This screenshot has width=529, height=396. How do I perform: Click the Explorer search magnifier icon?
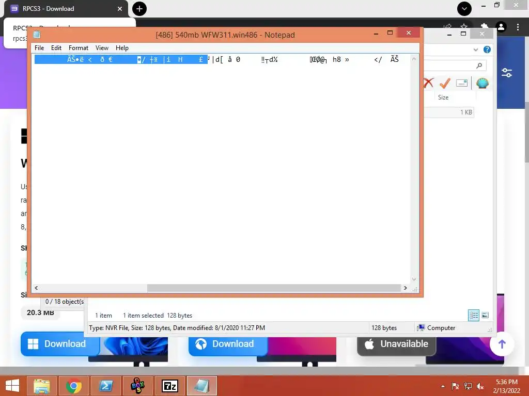(479, 65)
